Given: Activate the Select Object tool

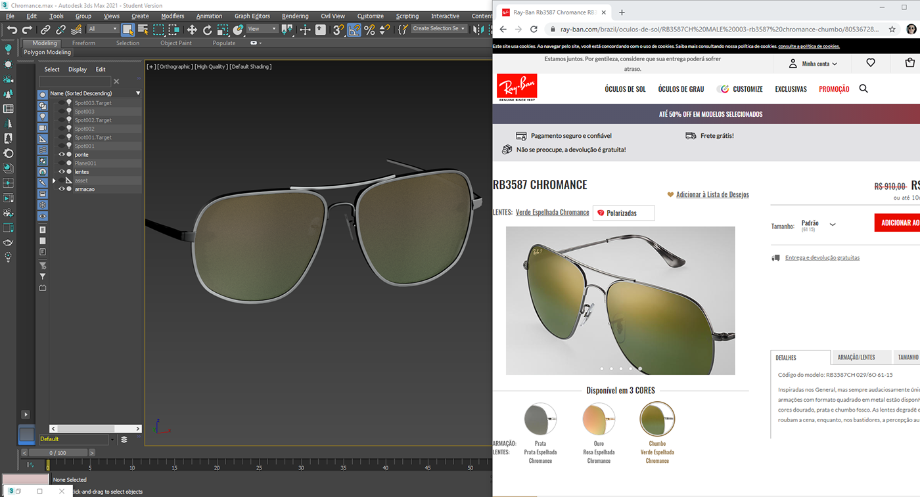Looking at the screenshot, I should [x=128, y=30].
